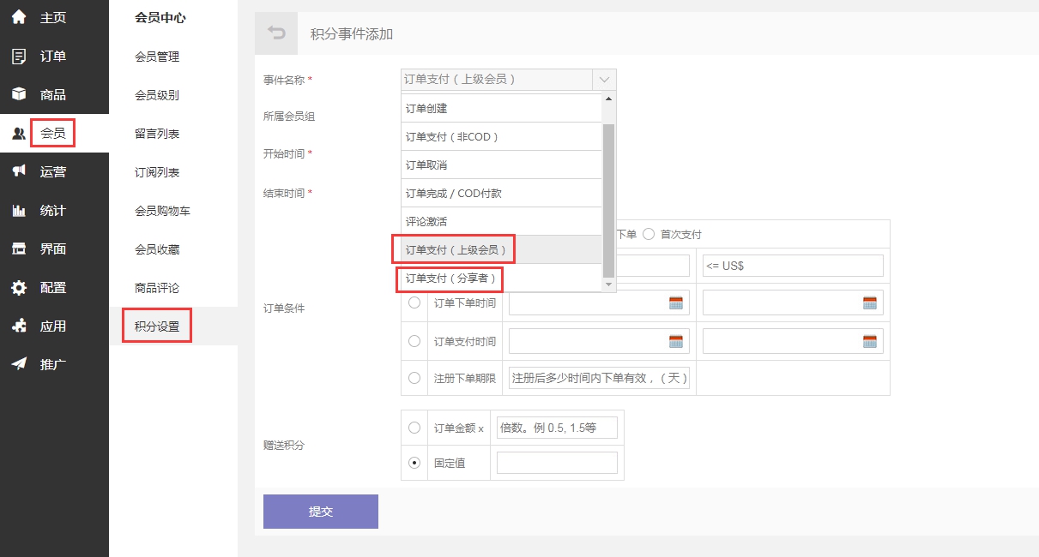Screen dimensions: 1039x557
Task: Click the dropdown list scrollbar down arrow
Action: click(609, 284)
